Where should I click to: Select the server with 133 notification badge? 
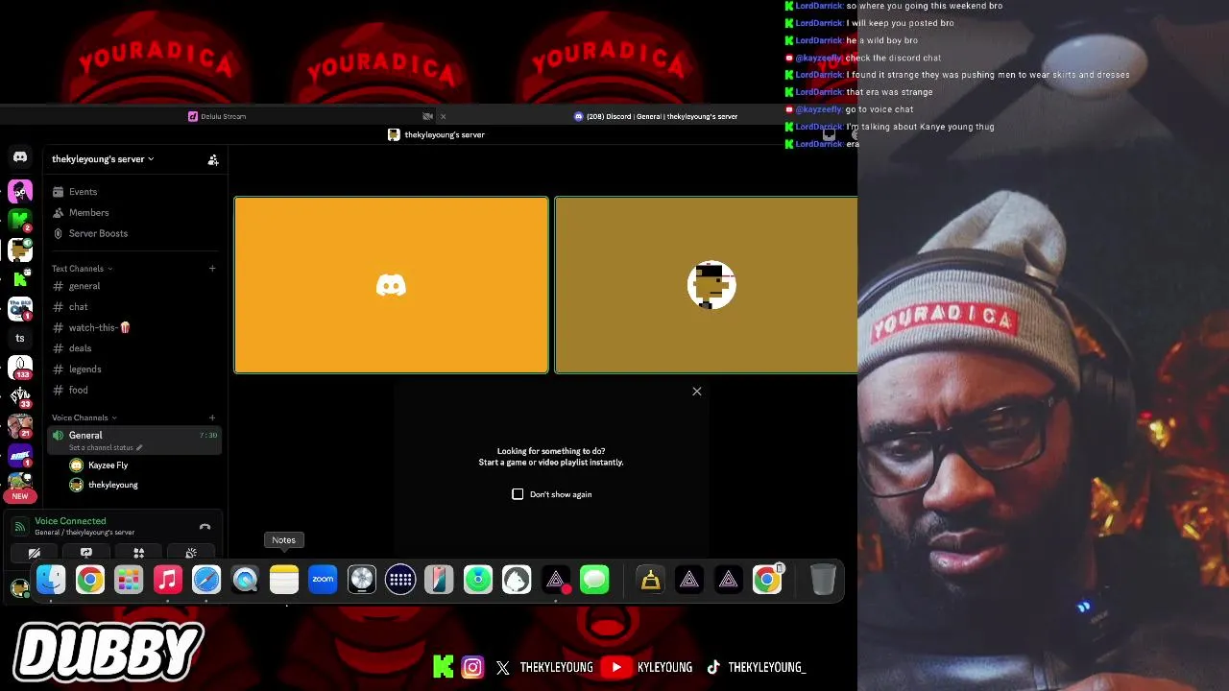point(20,368)
